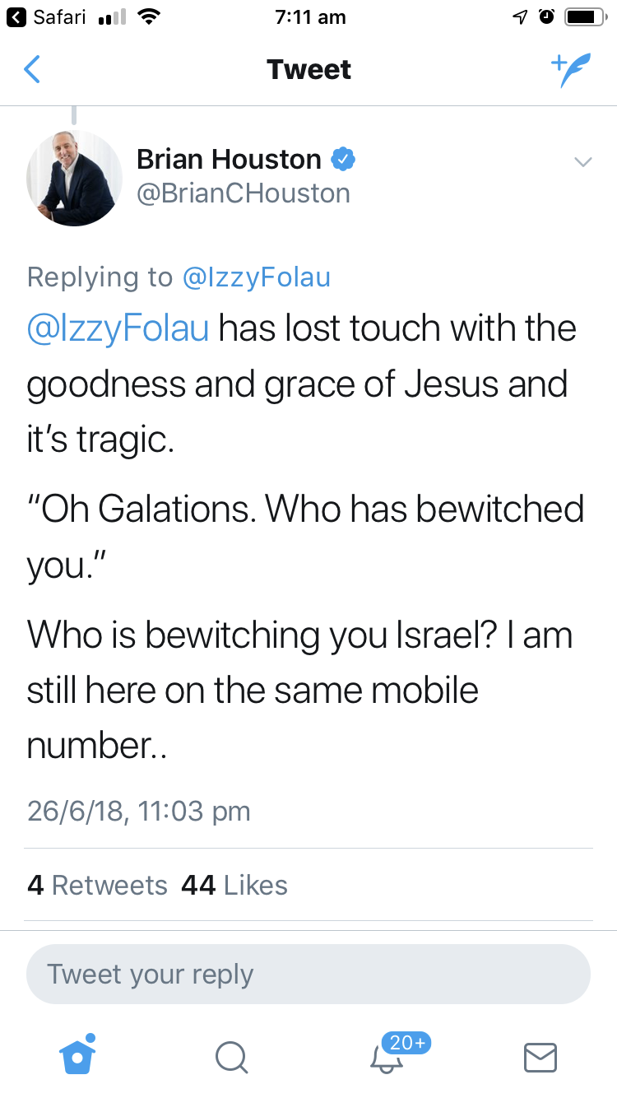Screen dimensions: 617x1098
Task: Tap the @IzzyFolau mention in tweet body
Action: 118,328
